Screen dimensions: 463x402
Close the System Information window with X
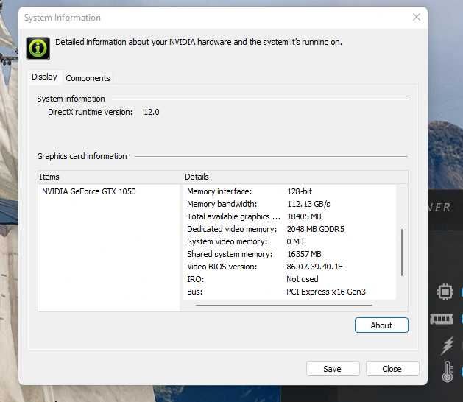point(417,17)
